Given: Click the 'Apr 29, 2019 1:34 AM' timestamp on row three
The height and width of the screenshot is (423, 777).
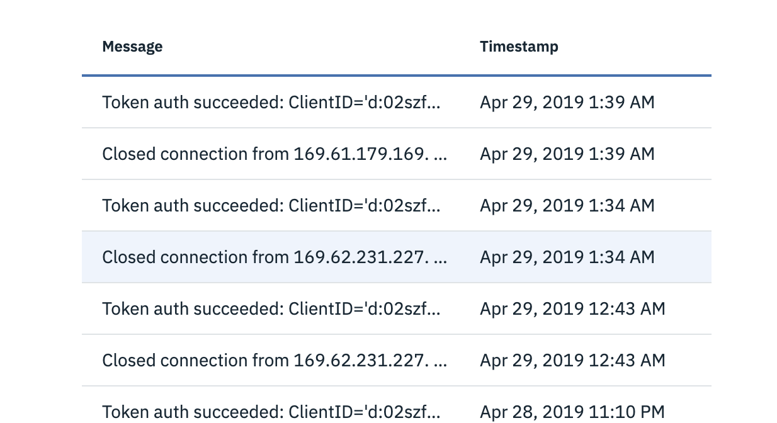Looking at the screenshot, I should click(x=567, y=205).
